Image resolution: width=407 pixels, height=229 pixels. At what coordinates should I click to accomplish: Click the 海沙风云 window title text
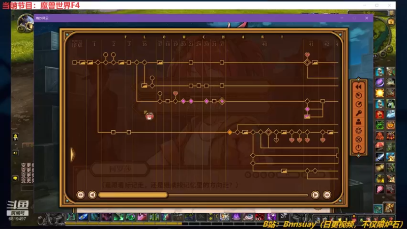(42, 18)
